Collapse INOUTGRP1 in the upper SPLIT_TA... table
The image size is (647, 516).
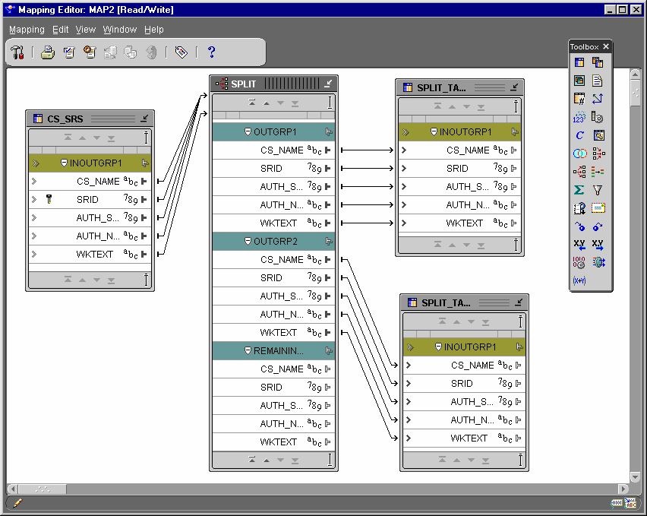point(434,132)
